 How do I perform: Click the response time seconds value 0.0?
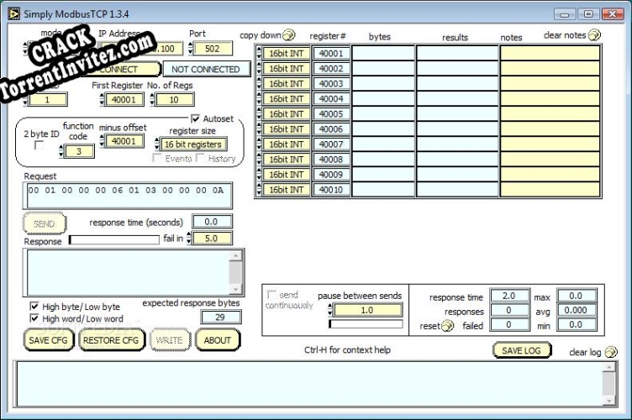(x=212, y=222)
